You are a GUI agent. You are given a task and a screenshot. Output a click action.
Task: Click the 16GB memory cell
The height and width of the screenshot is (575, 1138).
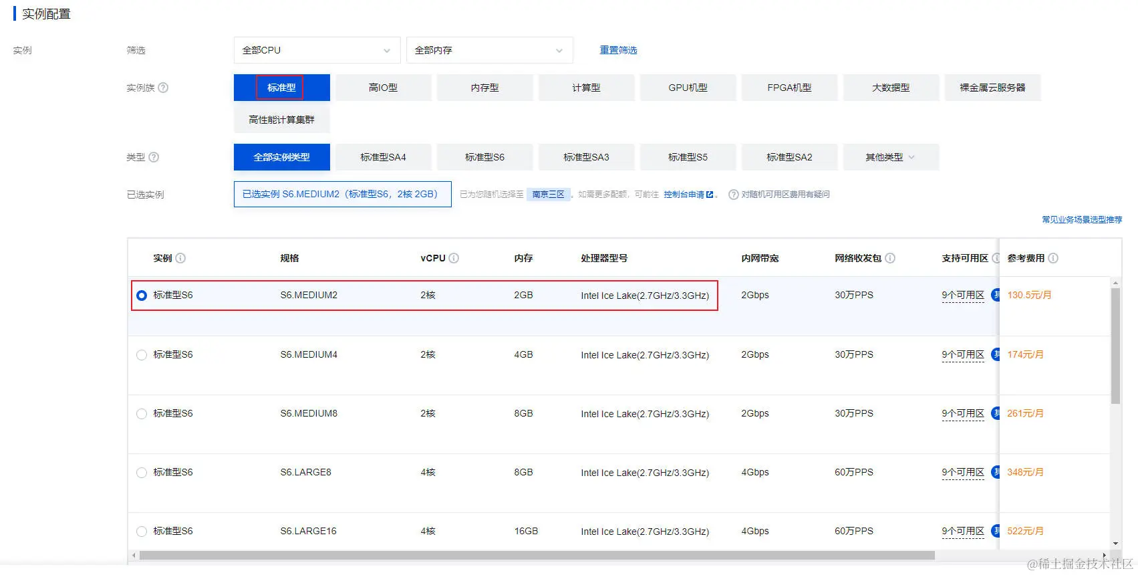(x=526, y=532)
